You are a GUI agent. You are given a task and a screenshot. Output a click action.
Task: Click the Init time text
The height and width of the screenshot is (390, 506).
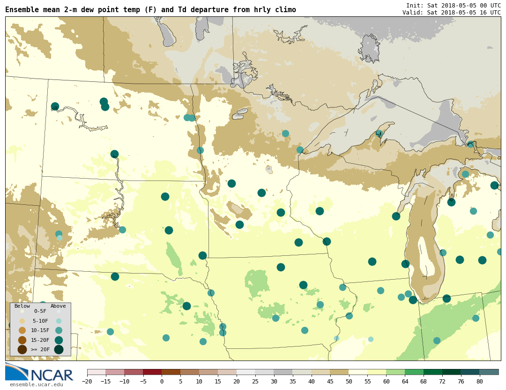click(x=453, y=5)
